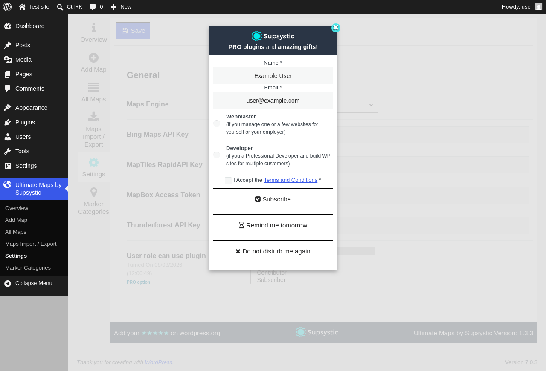Click Do not disturb me again

pos(273,251)
